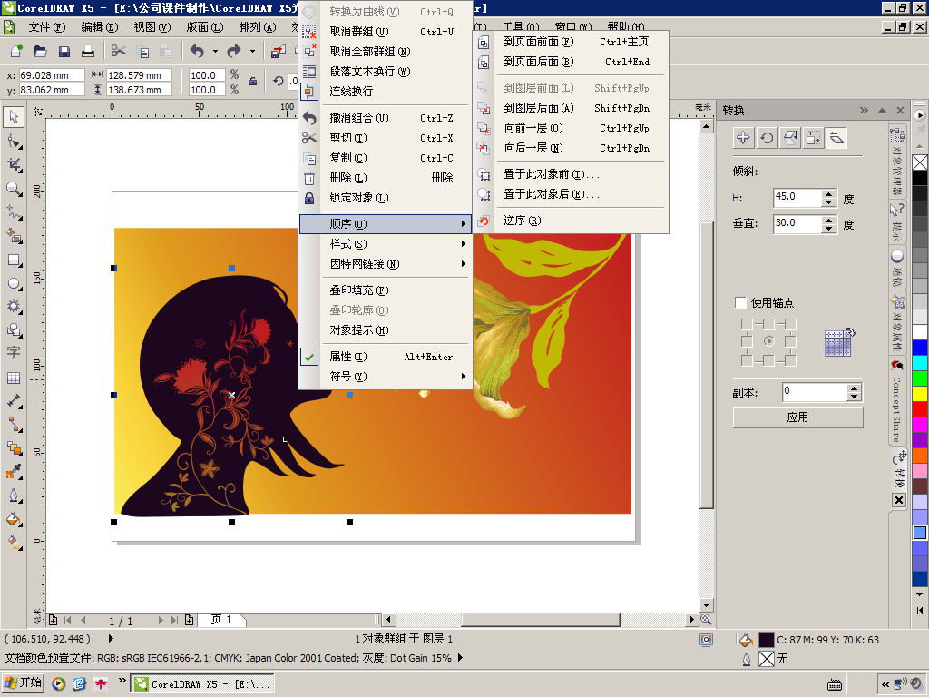
Task: Select the Freehand drawing tool
Action: tap(14, 212)
